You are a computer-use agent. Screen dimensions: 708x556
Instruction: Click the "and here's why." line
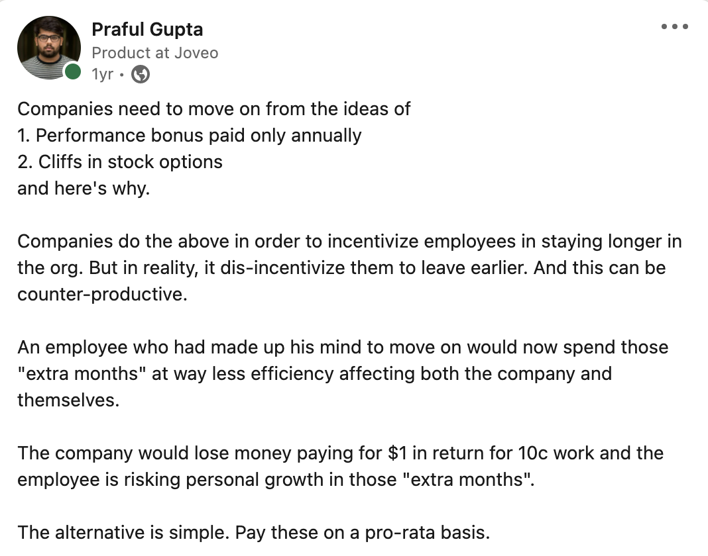(84, 189)
